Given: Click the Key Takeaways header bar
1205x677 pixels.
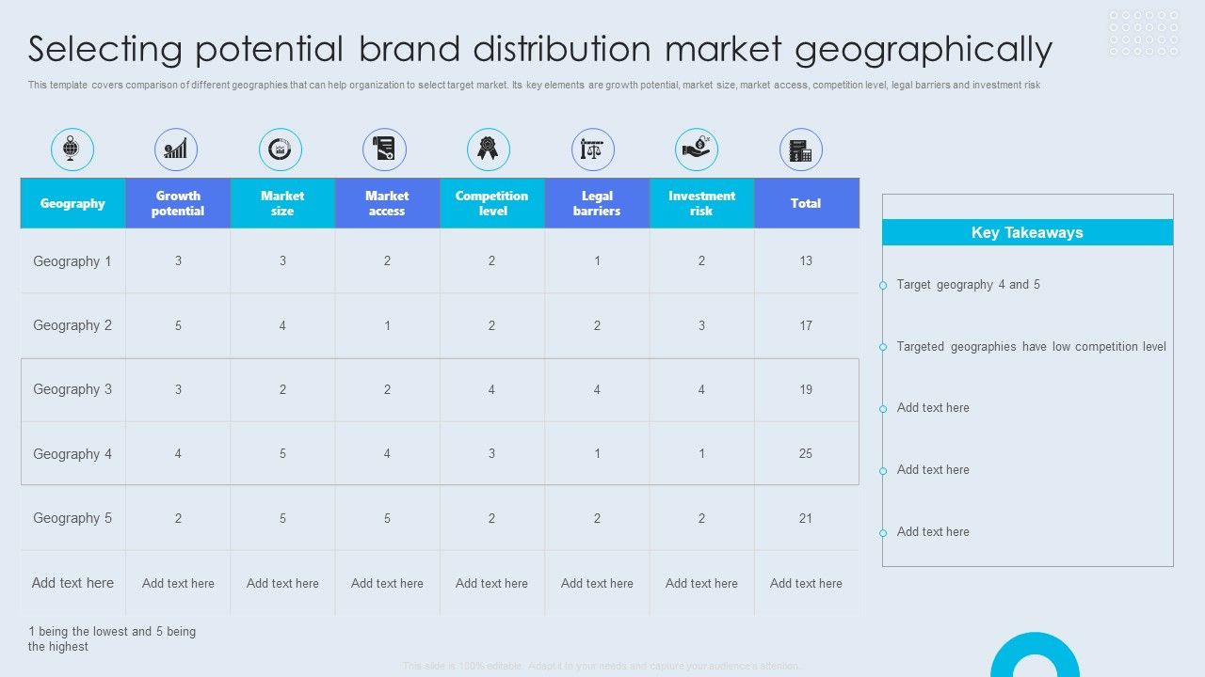Looking at the screenshot, I should (1027, 232).
